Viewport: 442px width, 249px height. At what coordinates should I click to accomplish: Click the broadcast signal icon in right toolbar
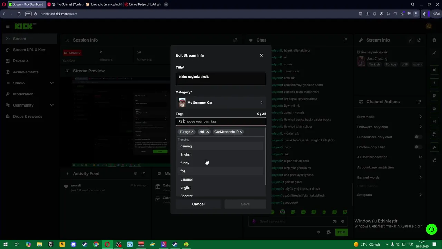pyautogui.click(x=434, y=122)
